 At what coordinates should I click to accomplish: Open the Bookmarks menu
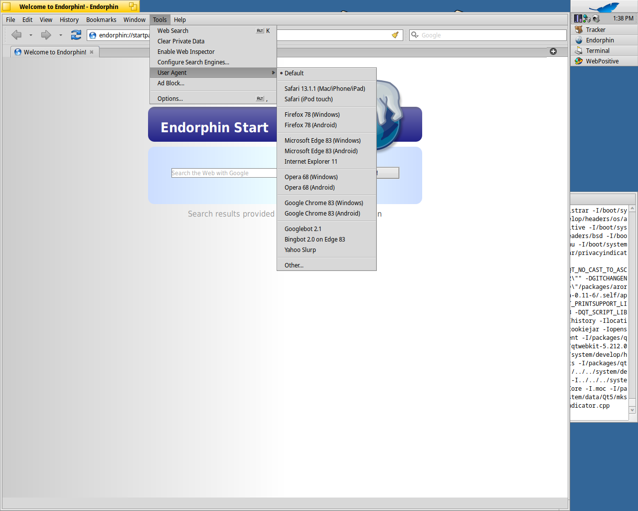pos(101,20)
